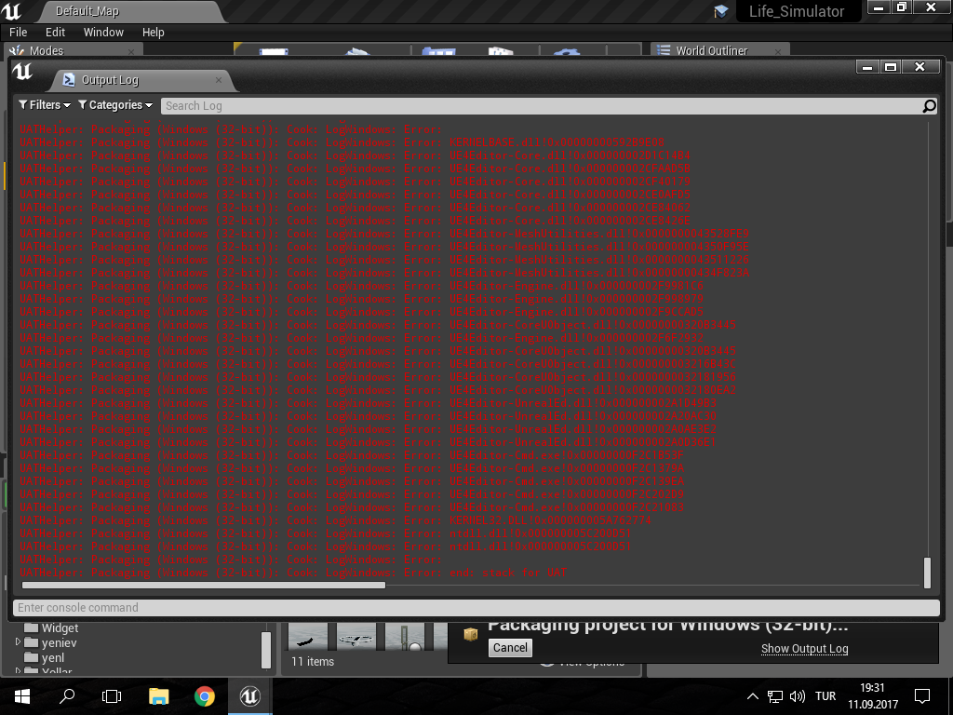Open the Action Center notification icon
This screenshot has height=715, width=953.
pos(922,696)
